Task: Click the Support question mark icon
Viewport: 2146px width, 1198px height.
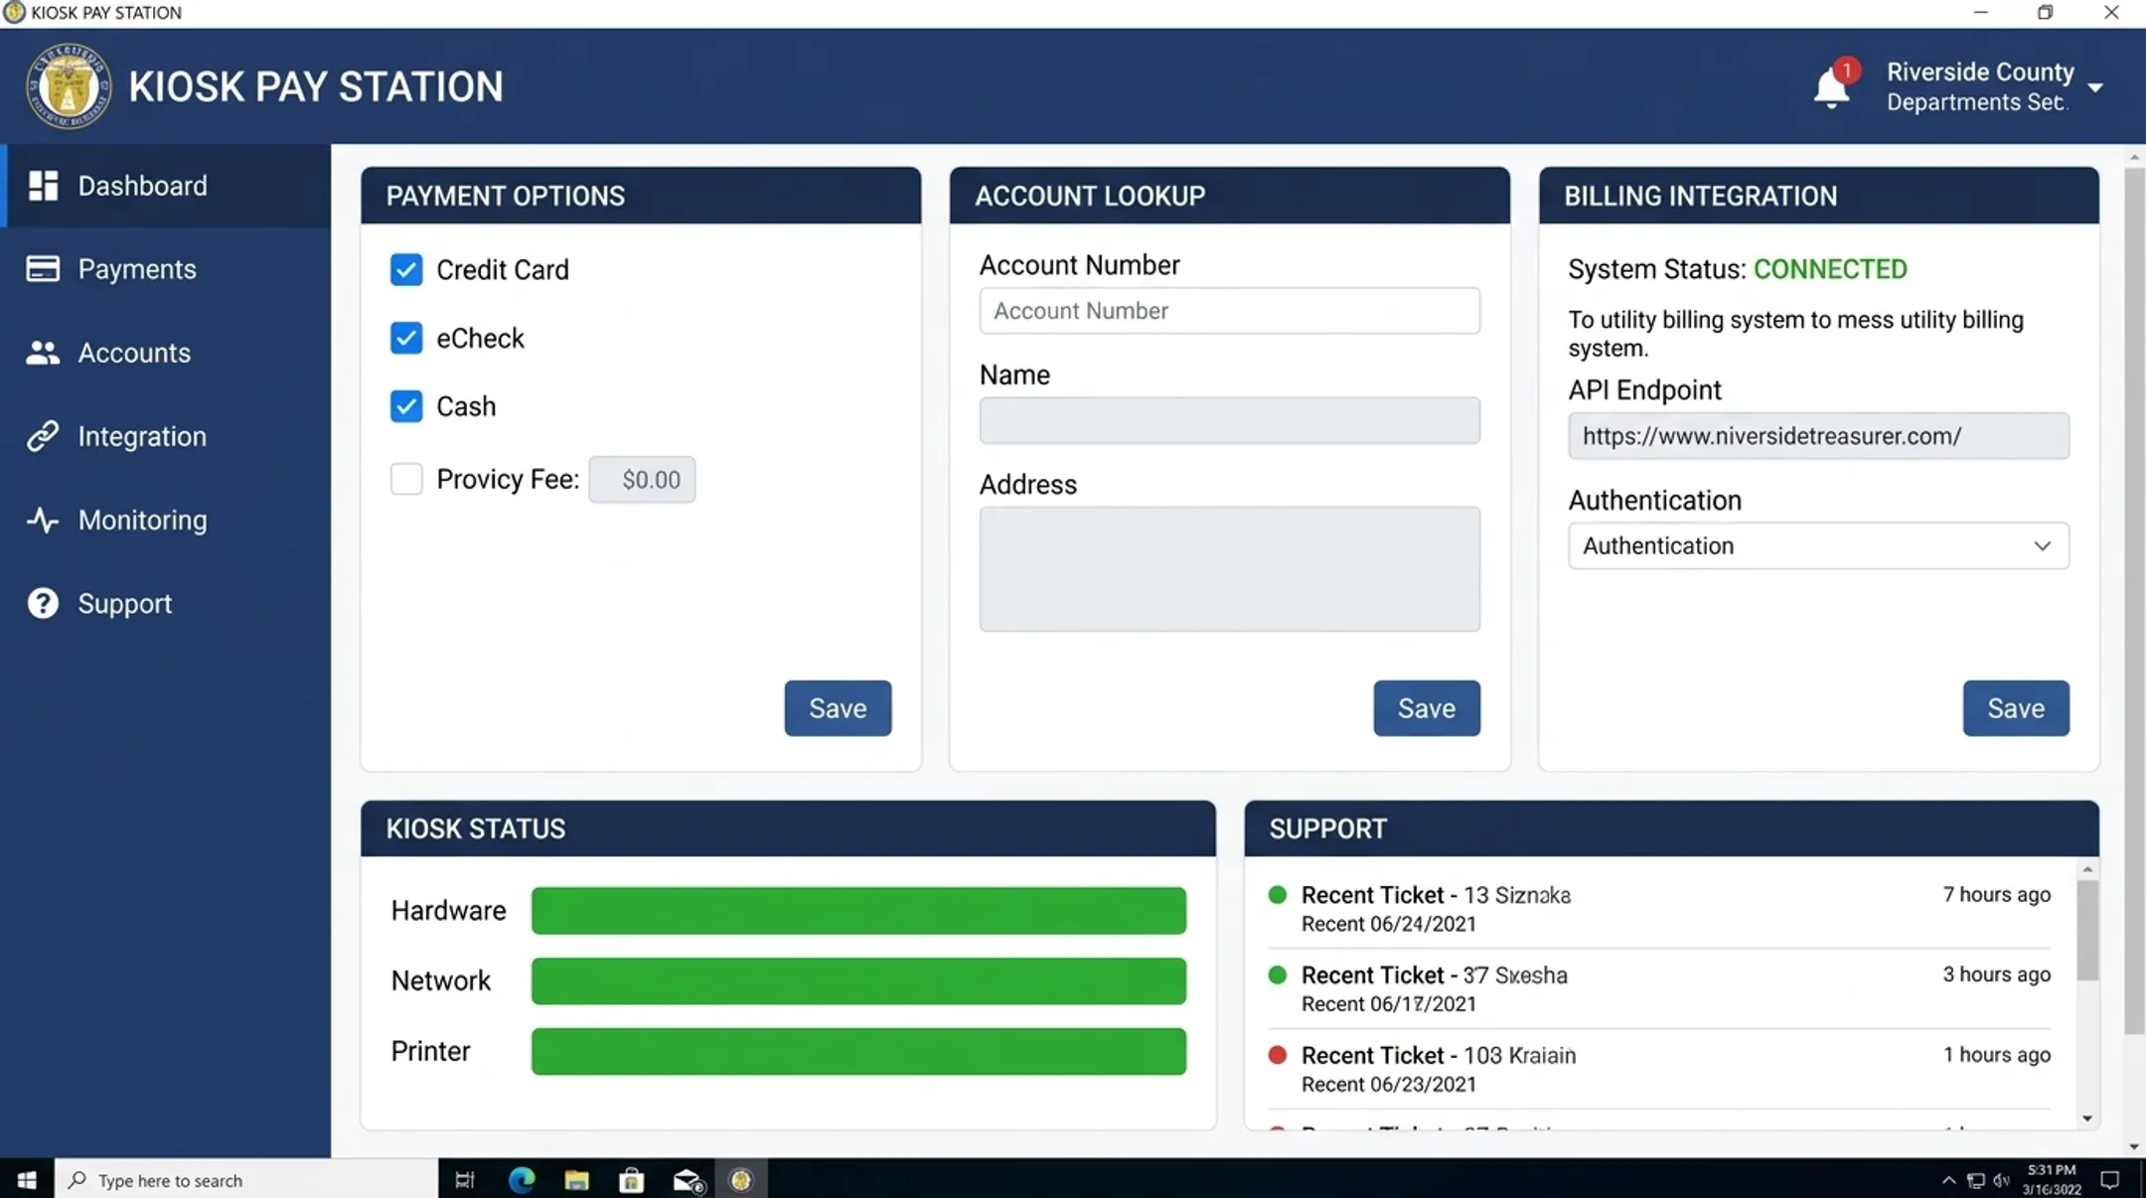Action: coord(43,603)
